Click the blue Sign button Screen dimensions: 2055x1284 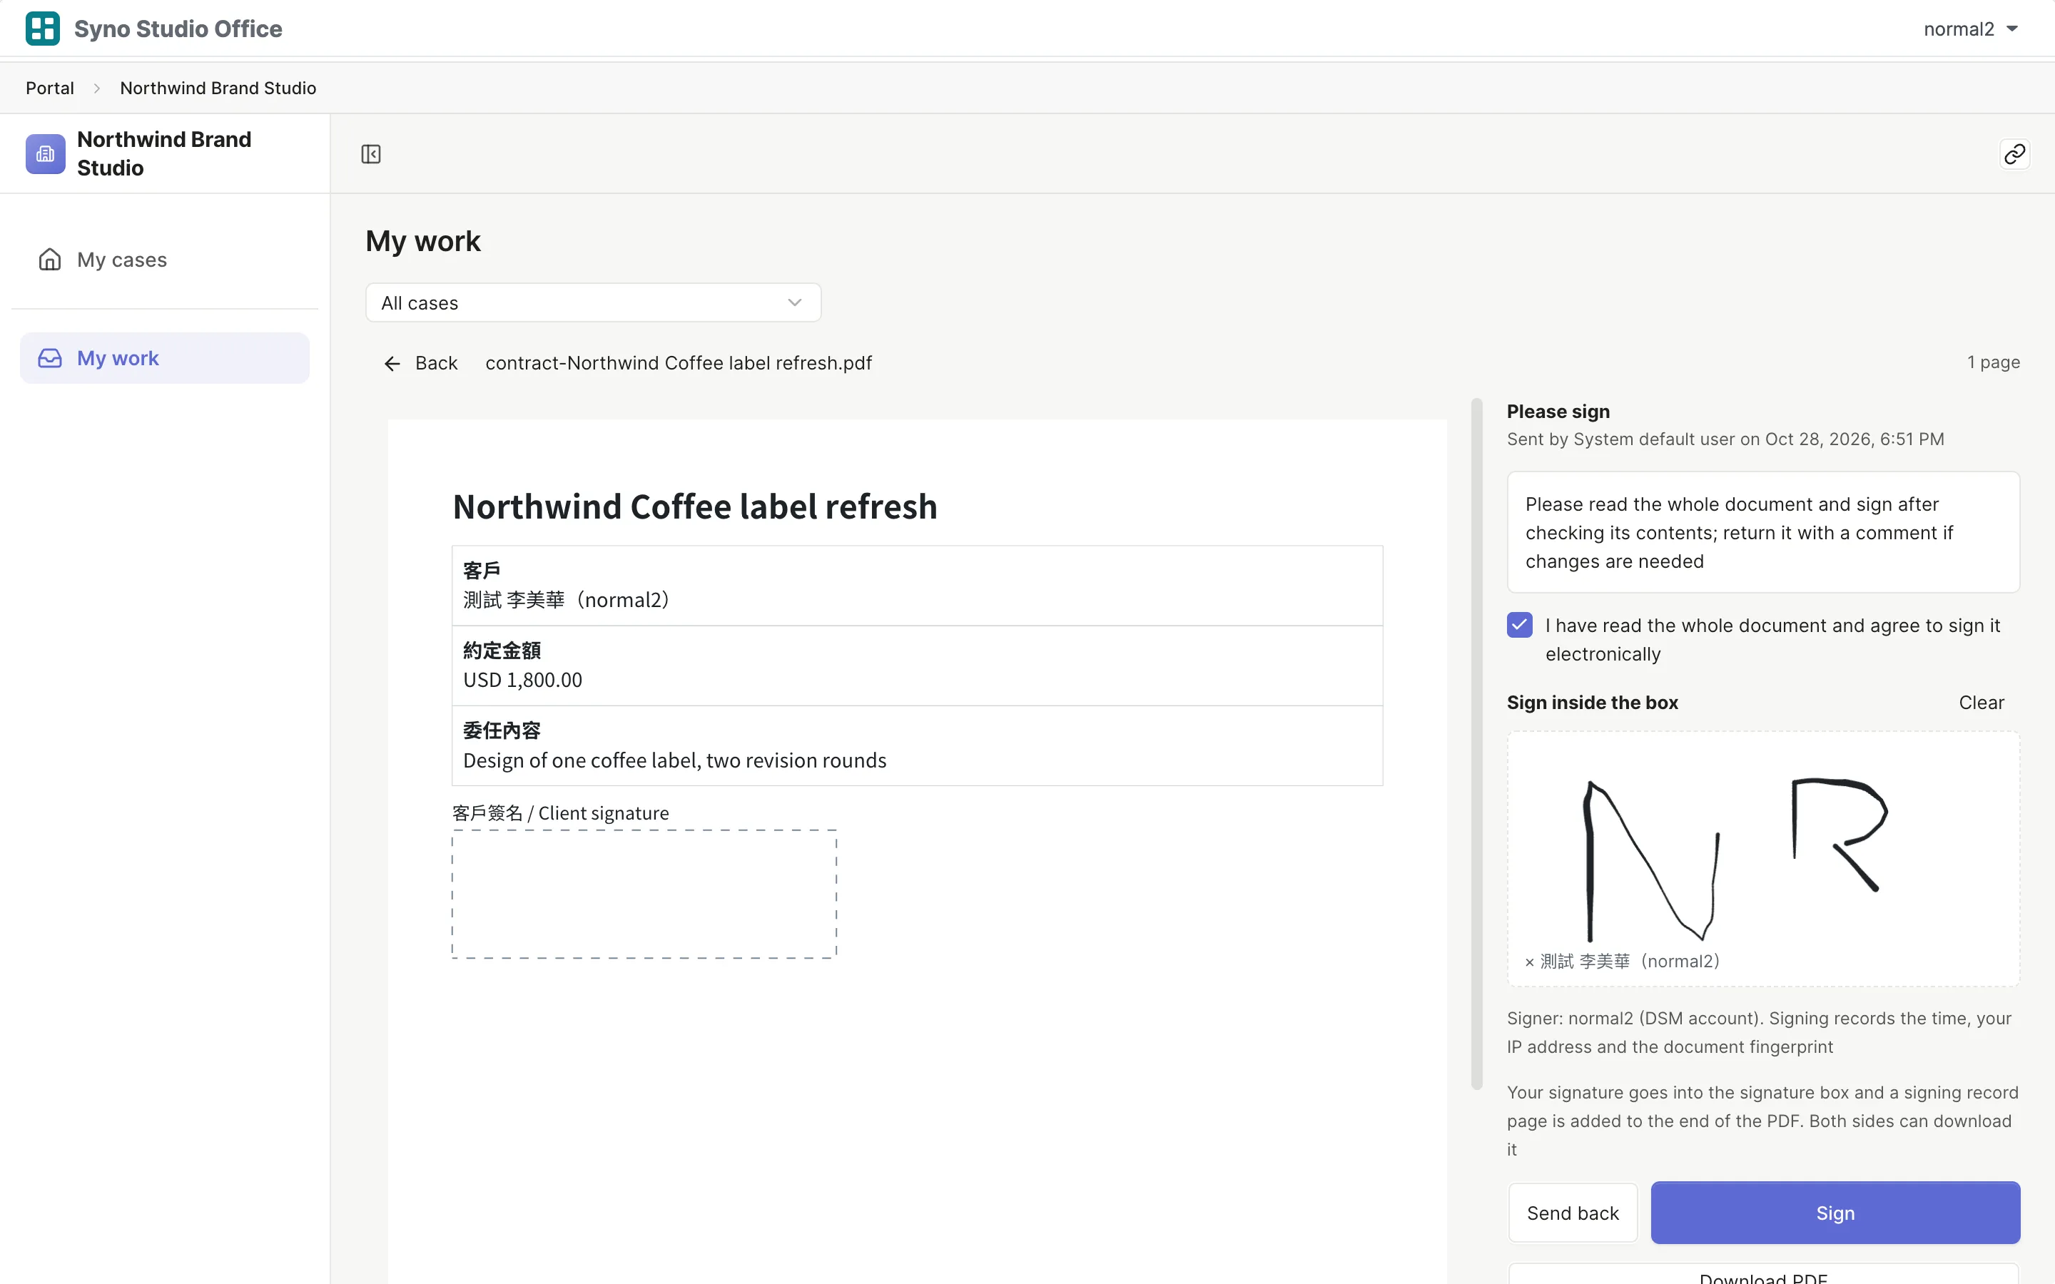tap(1835, 1213)
